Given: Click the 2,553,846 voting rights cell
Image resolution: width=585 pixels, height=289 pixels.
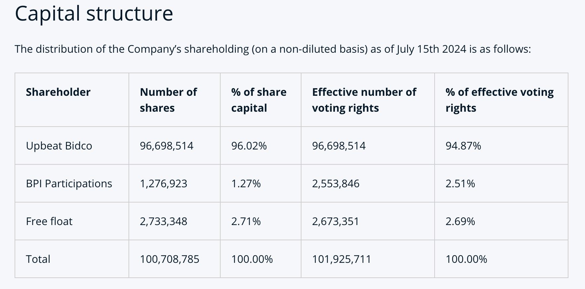Looking at the screenshot, I should pos(336,184).
